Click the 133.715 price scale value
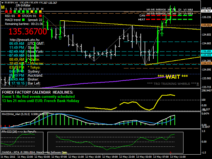Viewport: 212px width, 159px height. coord(207,87)
